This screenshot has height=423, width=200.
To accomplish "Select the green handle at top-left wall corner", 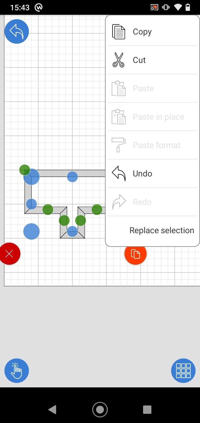I will (x=25, y=170).
